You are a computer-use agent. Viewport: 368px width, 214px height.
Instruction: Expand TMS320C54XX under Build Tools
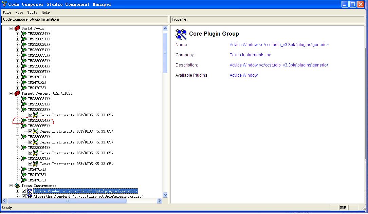tap(17, 50)
